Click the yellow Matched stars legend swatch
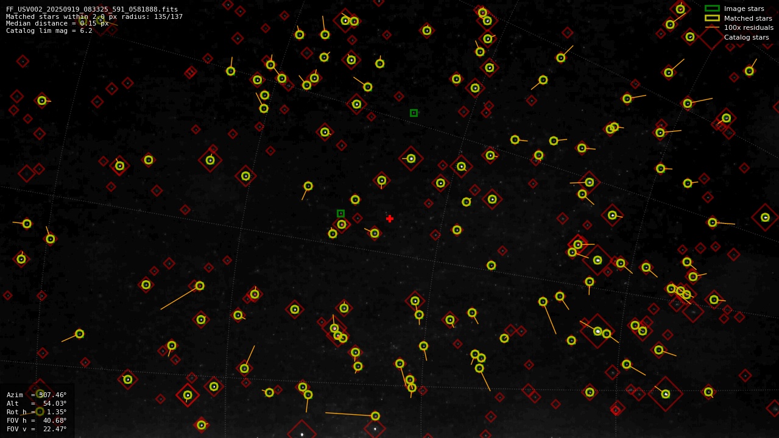 (x=712, y=18)
